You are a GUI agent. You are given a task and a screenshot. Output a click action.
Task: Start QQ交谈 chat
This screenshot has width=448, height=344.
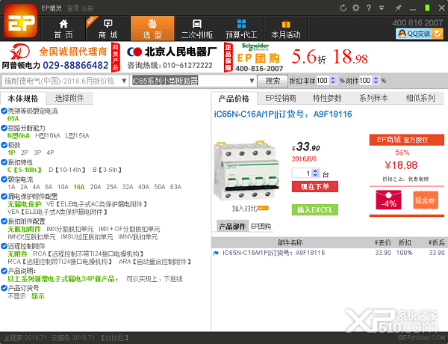pos(414,34)
